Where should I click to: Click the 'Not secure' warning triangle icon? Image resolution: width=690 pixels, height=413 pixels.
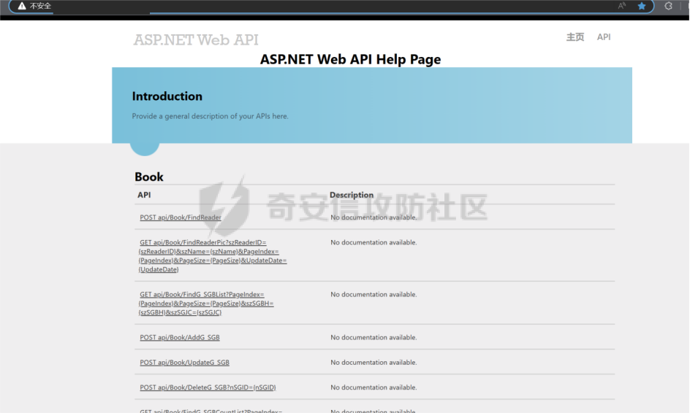(x=20, y=6)
